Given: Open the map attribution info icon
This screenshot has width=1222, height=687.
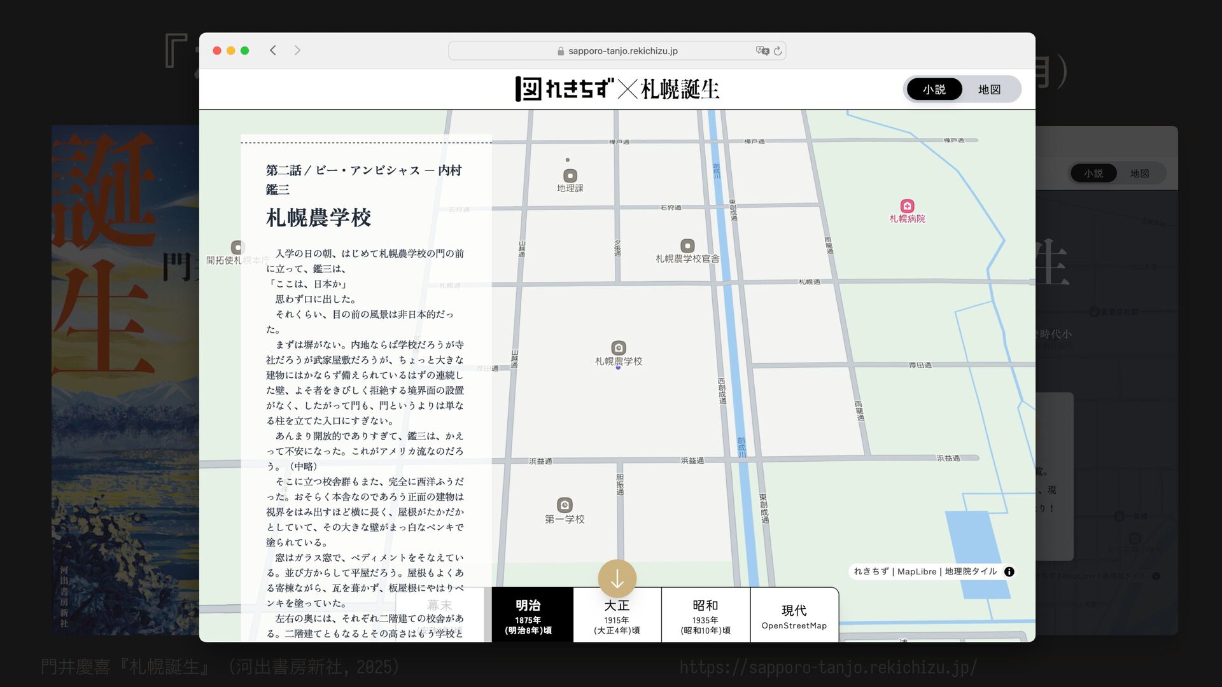Looking at the screenshot, I should [1009, 572].
